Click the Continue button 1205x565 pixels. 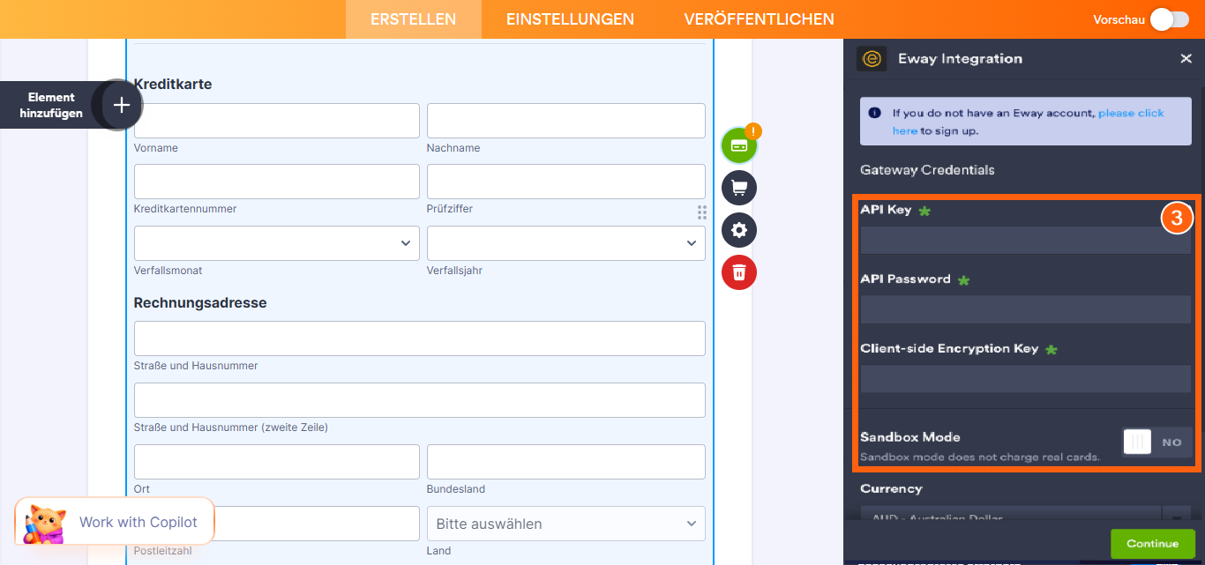(1152, 543)
